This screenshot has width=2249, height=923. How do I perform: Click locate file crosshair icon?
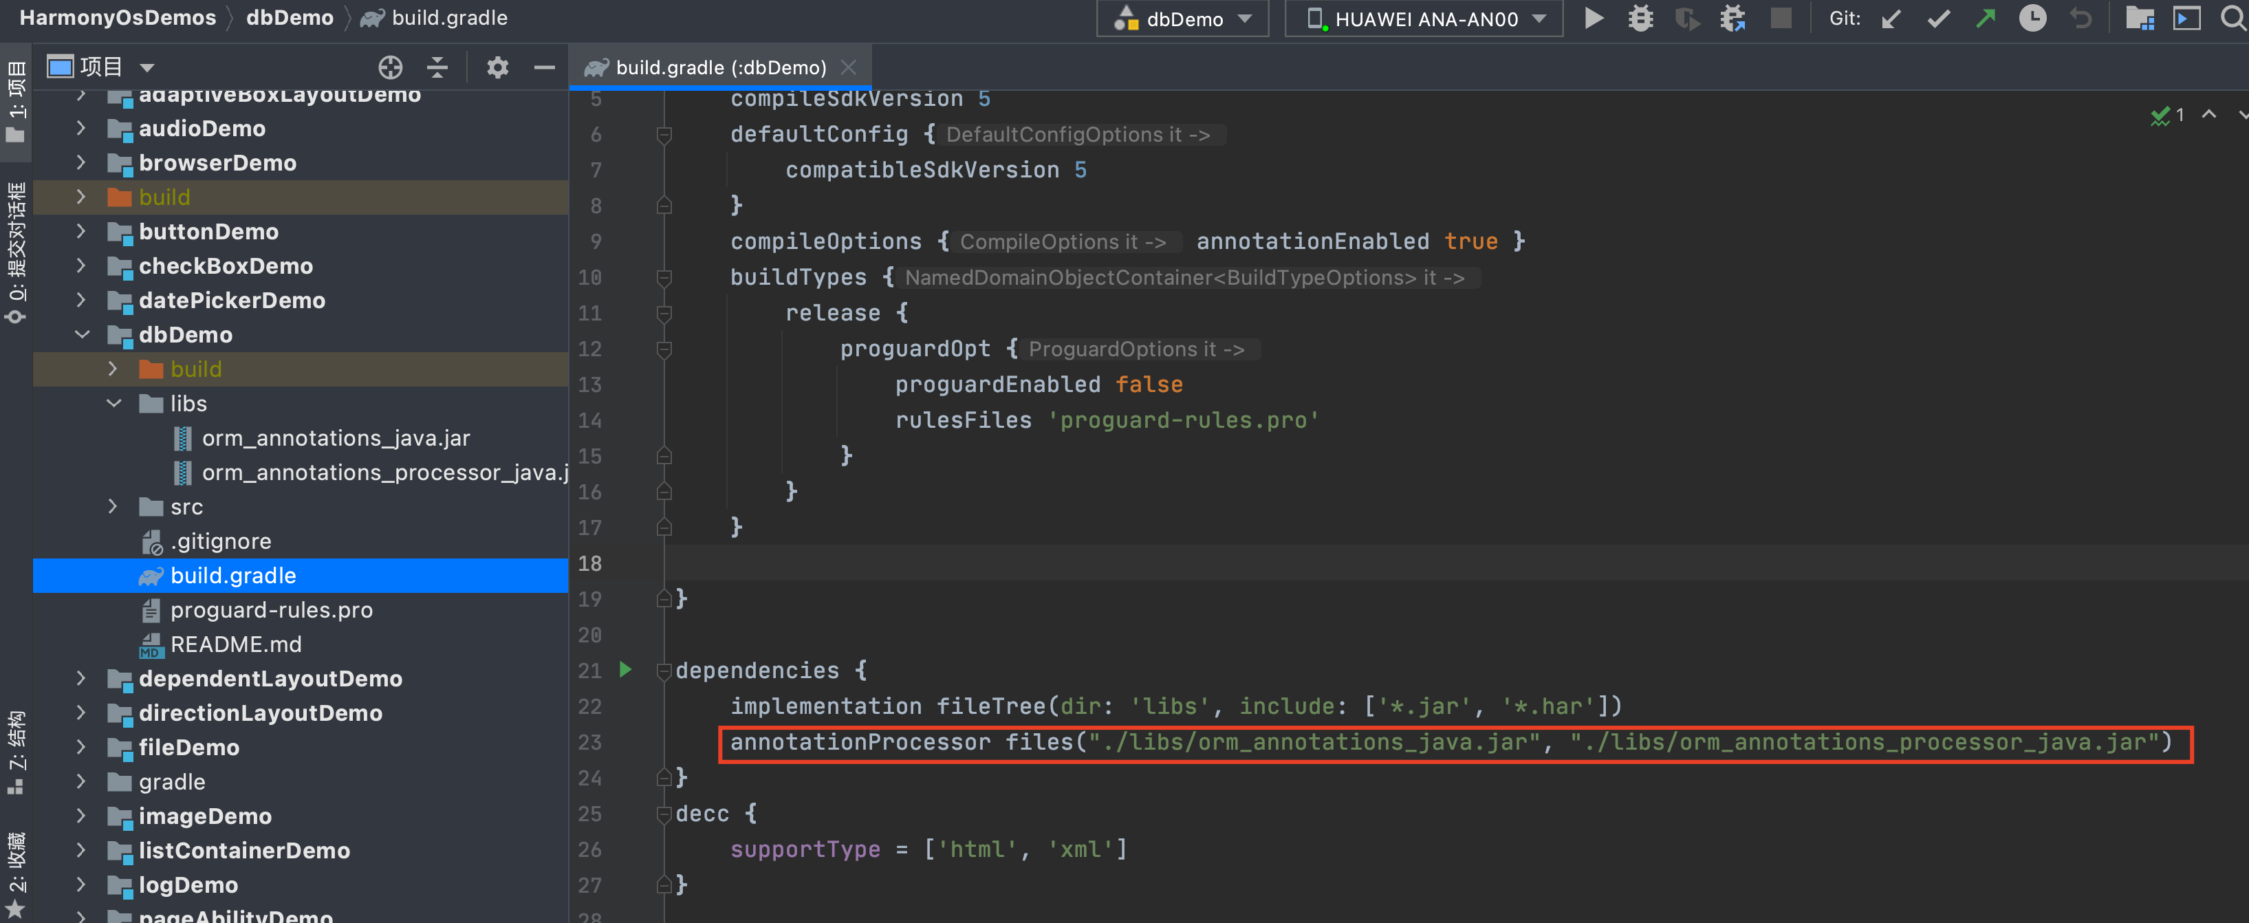(x=390, y=67)
